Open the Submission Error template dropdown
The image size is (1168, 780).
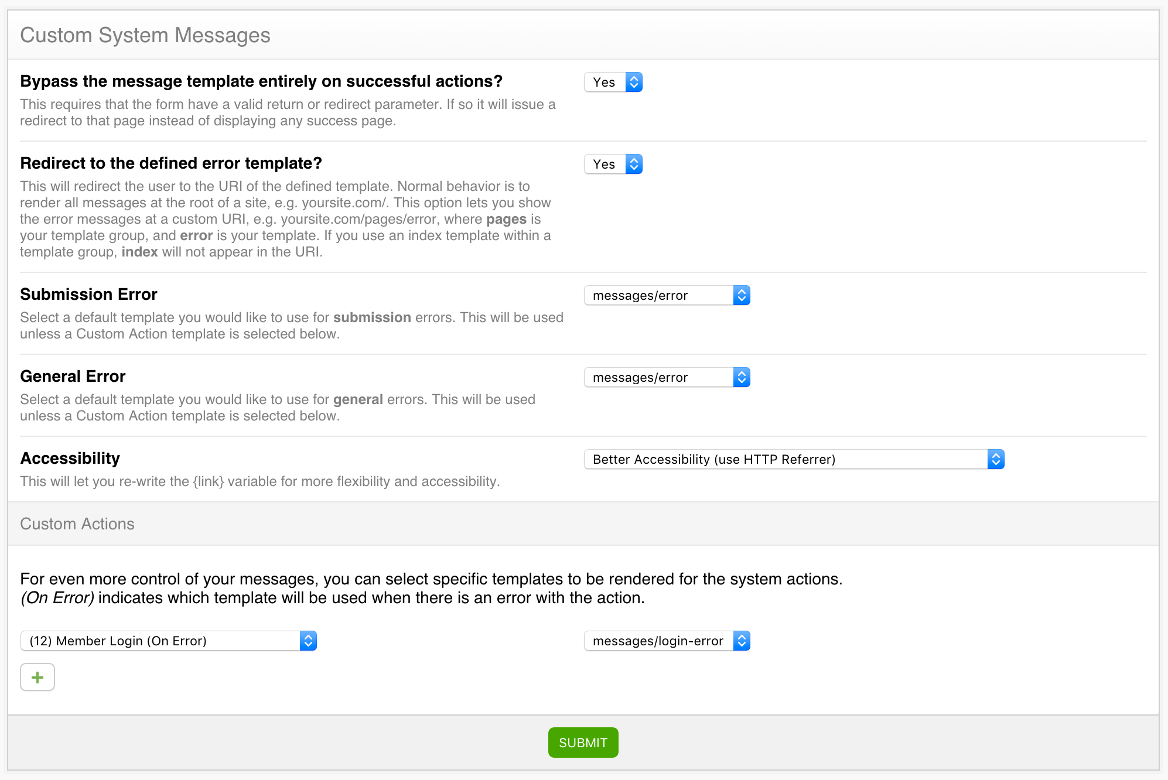667,296
